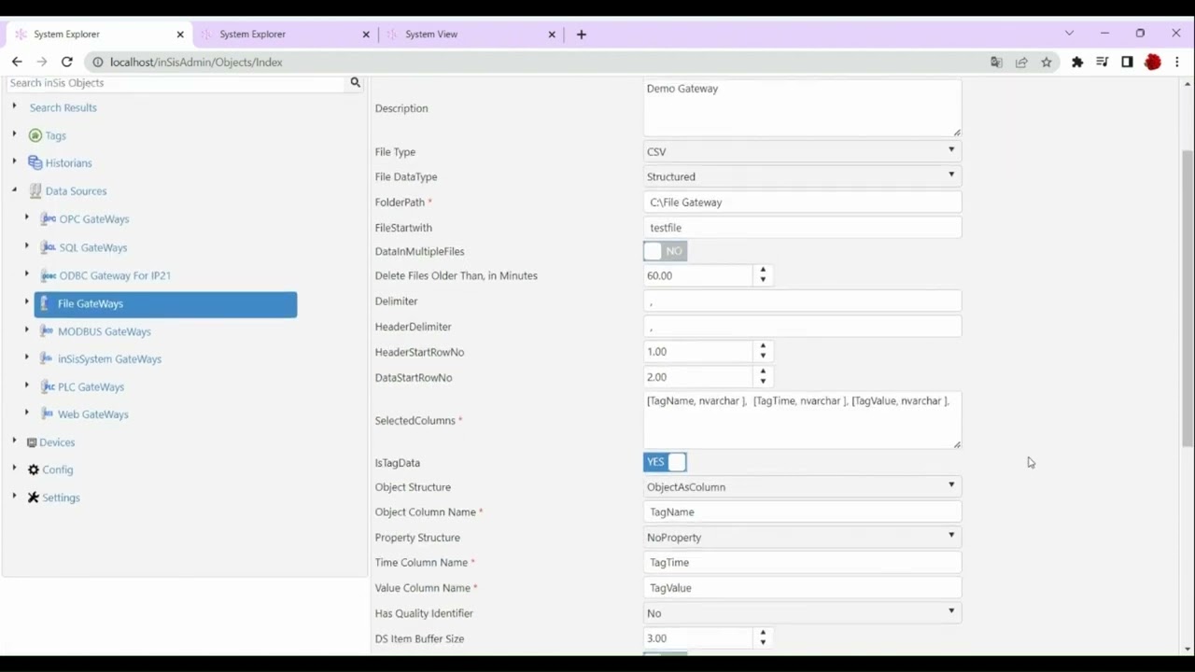Click the Tags tree icon

(35, 135)
